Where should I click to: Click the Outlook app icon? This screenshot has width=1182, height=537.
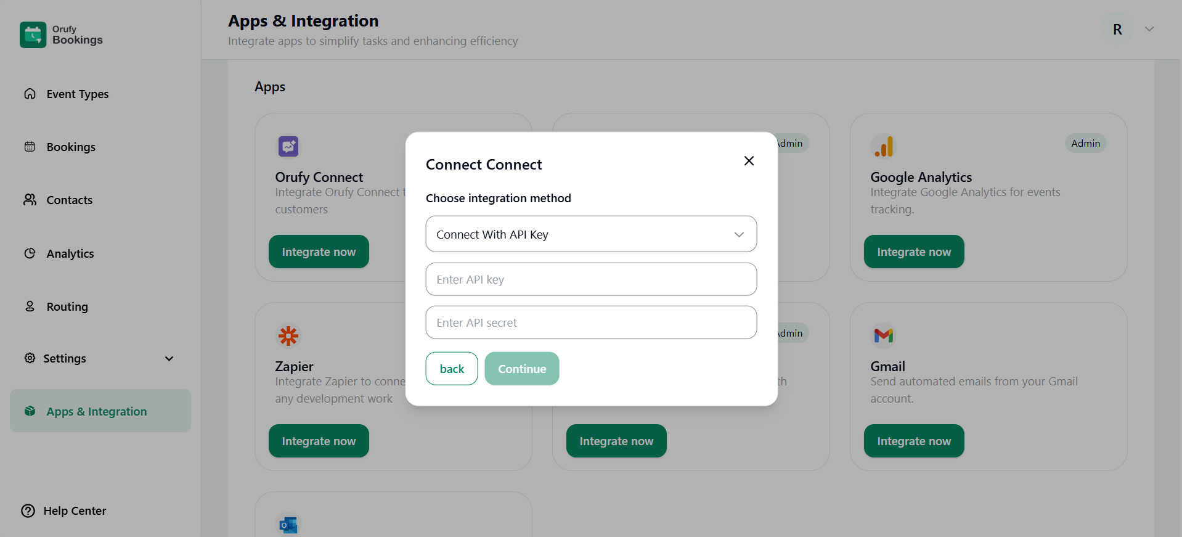point(288,525)
